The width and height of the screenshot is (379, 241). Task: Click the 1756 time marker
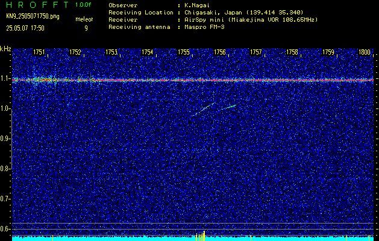tap(220, 52)
